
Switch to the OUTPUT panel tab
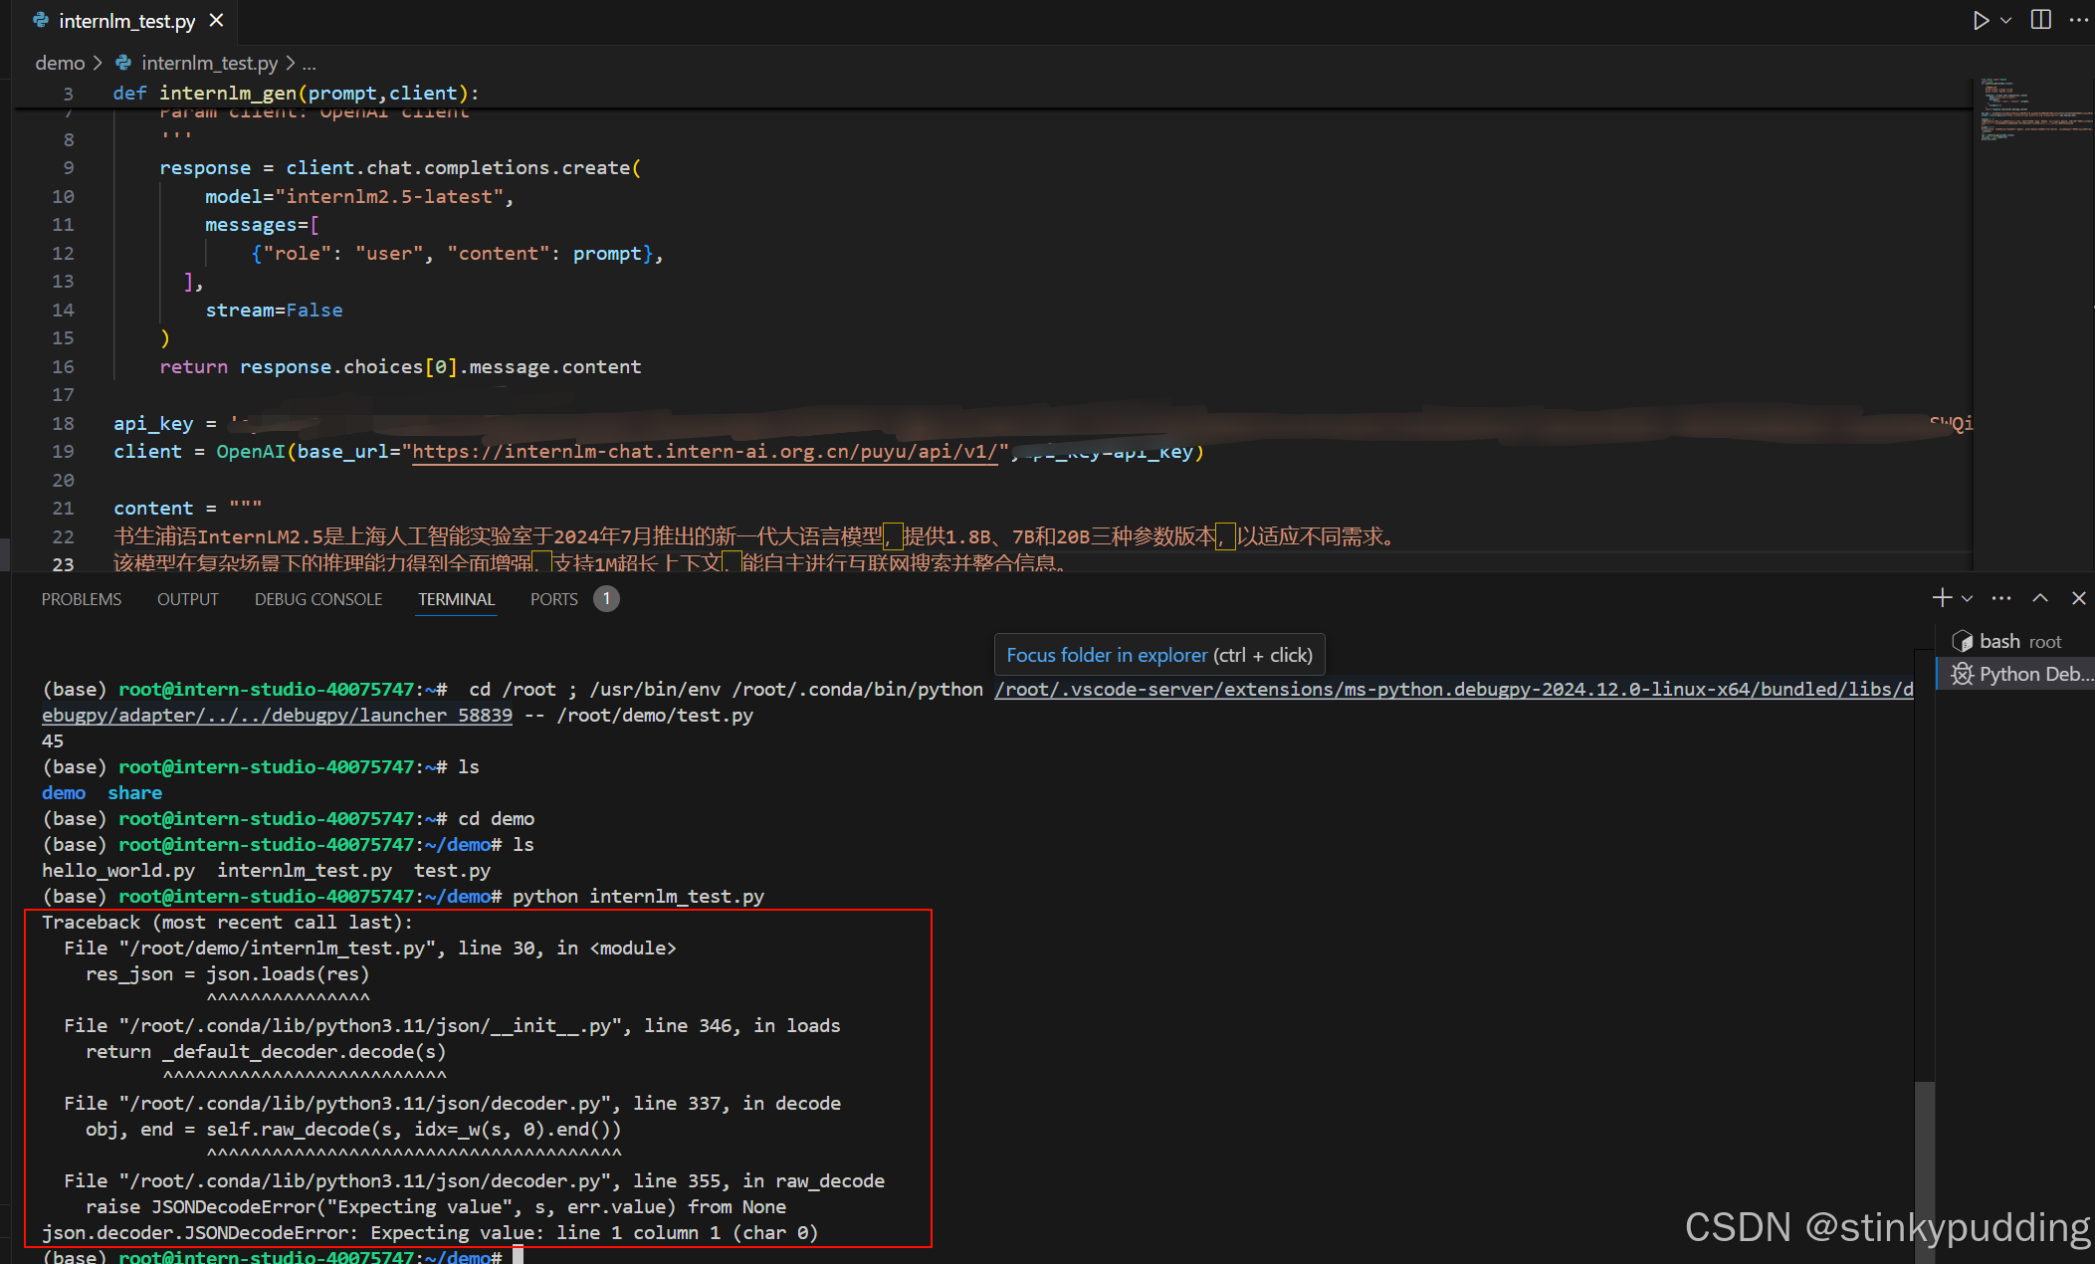(x=187, y=599)
